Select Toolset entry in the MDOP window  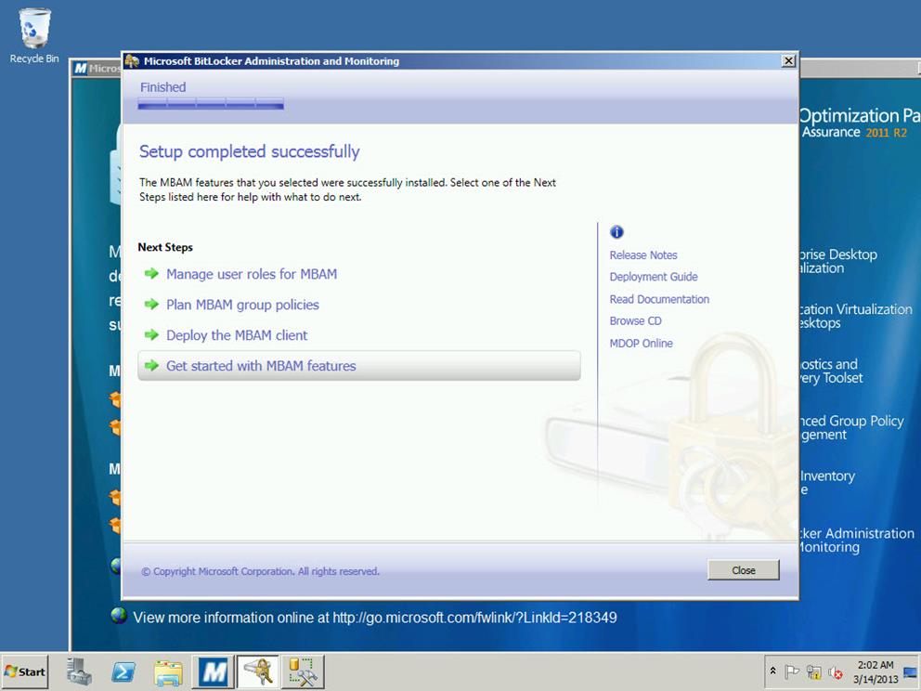click(831, 371)
